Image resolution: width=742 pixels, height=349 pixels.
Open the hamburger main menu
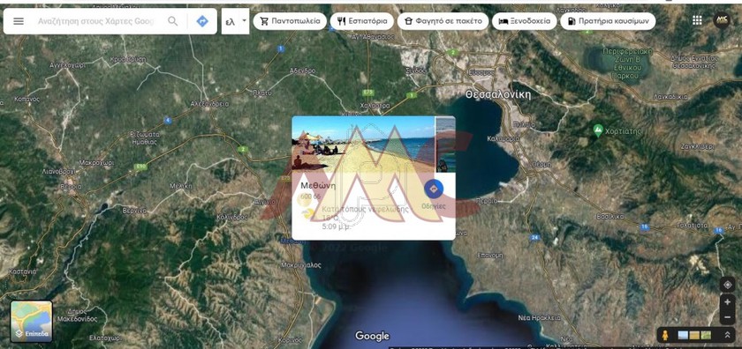pos(19,21)
